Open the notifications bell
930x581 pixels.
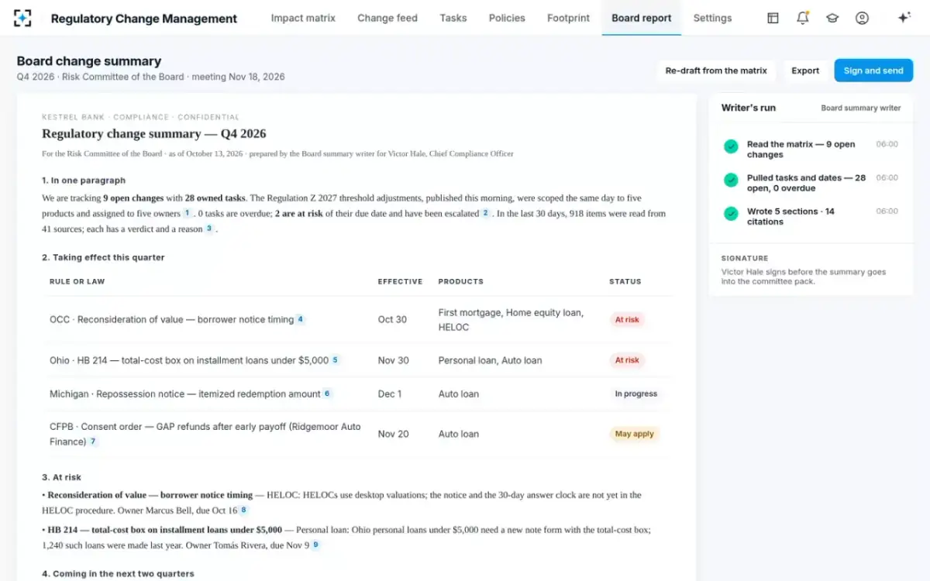pyautogui.click(x=803, y=18)
